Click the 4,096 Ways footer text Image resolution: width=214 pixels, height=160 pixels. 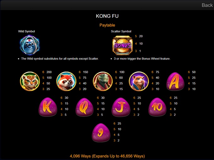point(107,156)
